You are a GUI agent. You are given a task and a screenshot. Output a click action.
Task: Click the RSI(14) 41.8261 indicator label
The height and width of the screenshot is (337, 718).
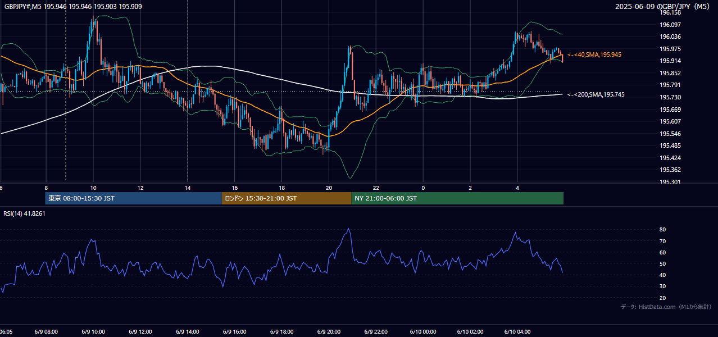pyautogui.click(x=24, y=213)
